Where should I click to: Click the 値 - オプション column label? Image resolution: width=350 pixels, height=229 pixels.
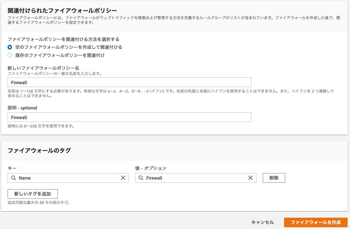(151, 168)
